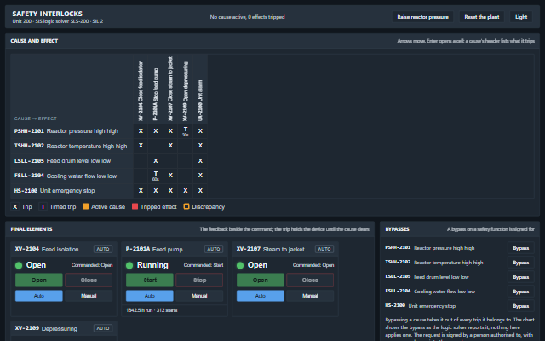Screen dimensions: 545x341
Task: Click Trip X legend symbol
Action: pyautogui.click(x=15, y=206)
